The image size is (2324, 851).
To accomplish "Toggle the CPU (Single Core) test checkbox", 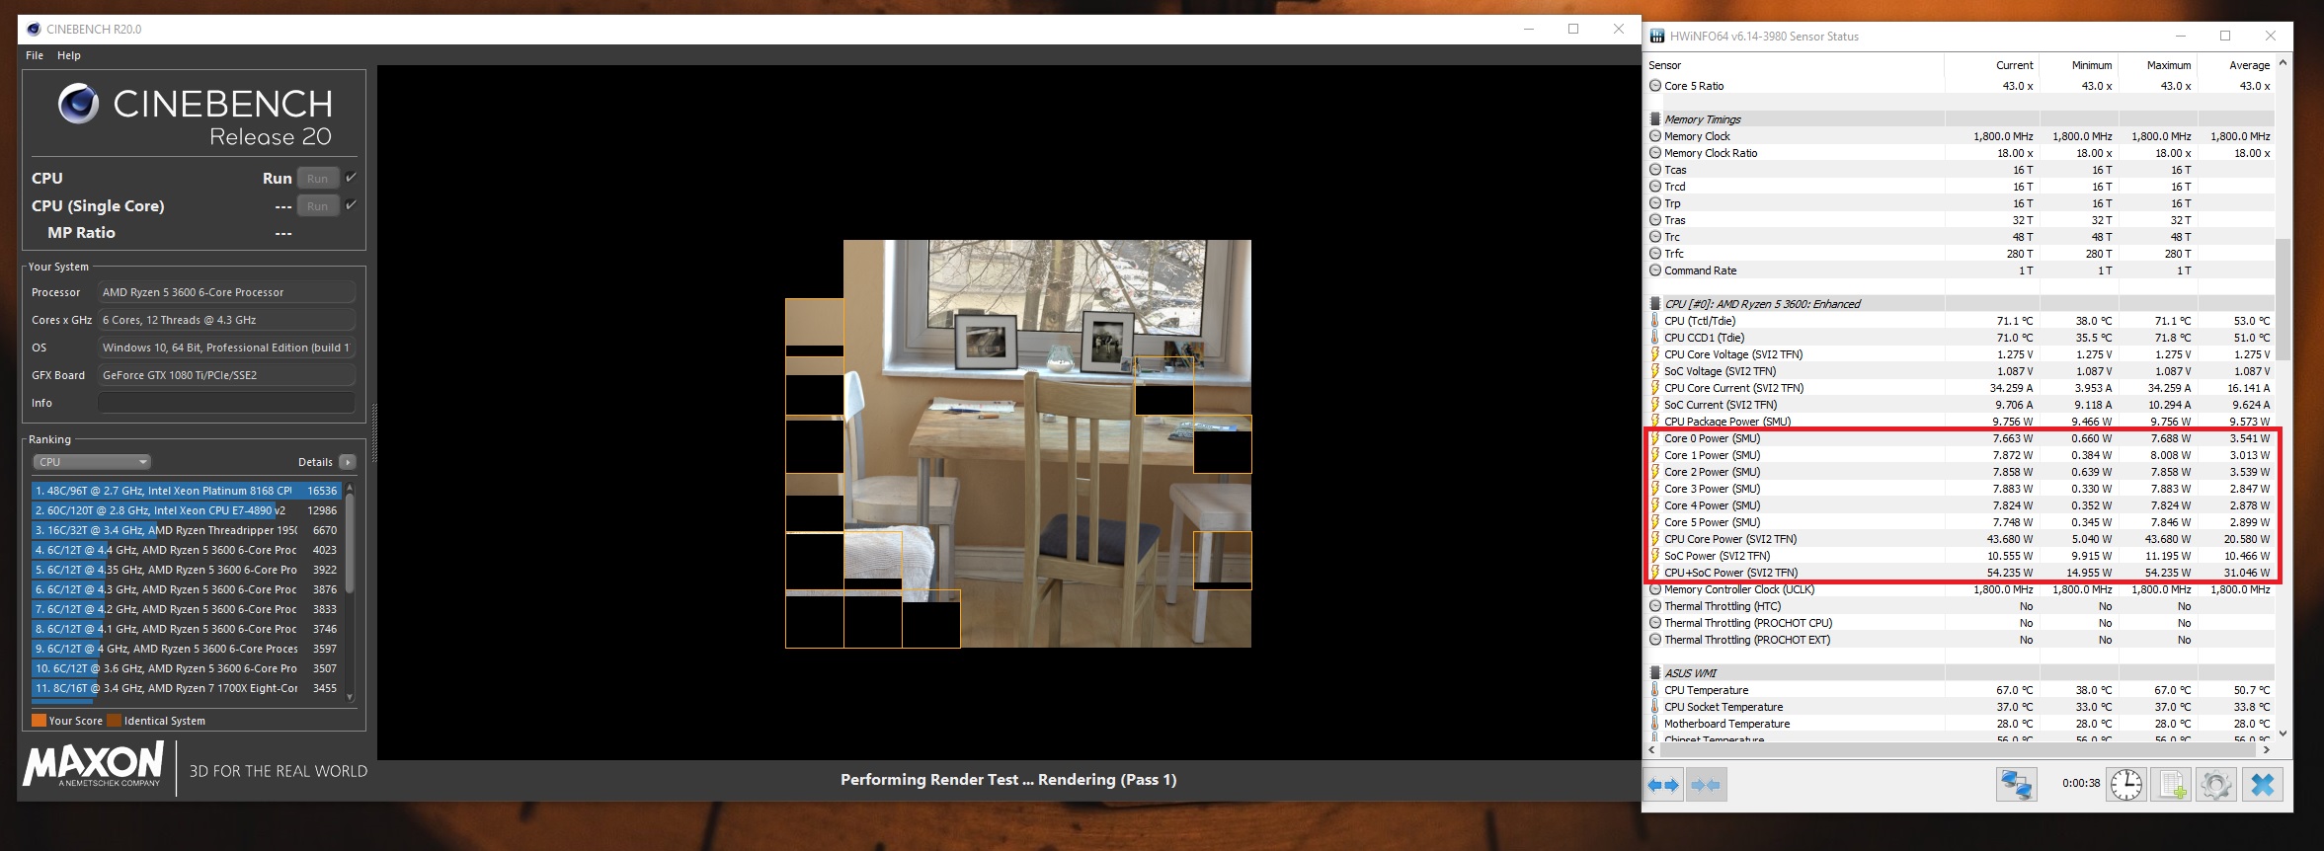I will pos(351,205).
